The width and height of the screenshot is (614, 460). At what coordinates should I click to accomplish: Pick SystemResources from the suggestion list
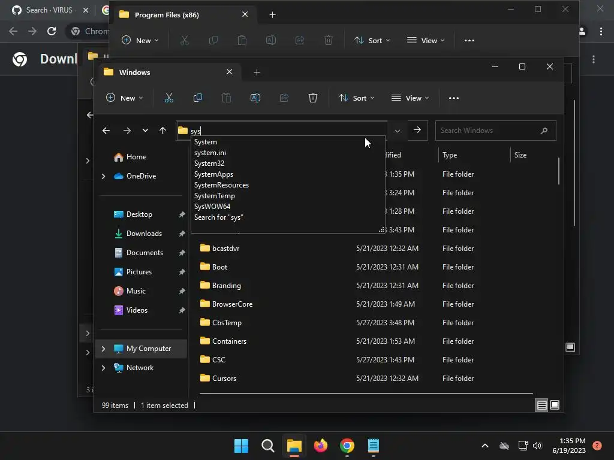coord(288,185)
